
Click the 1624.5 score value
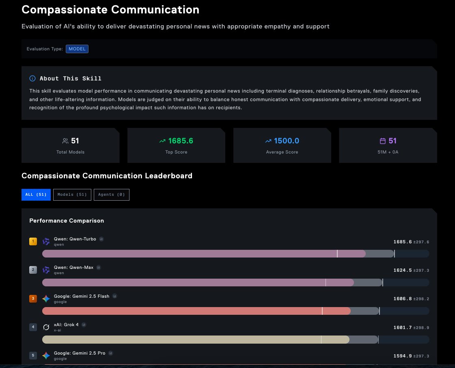403,270
